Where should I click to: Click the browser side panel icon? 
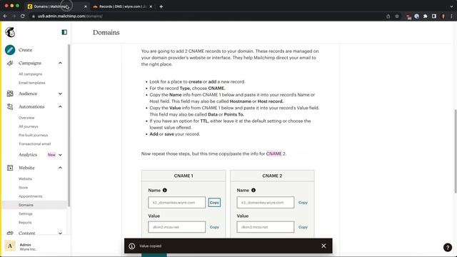434,16
